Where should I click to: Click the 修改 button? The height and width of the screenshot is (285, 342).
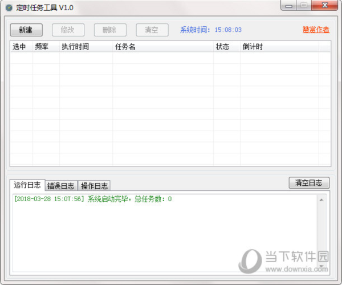(68, 30)
